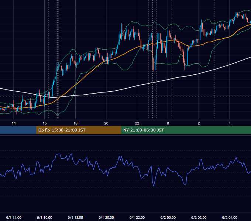The width and height of the screenshot is (251, 221).
Task: Click the 18 hour axis label
Action: (x=75, y=123)
